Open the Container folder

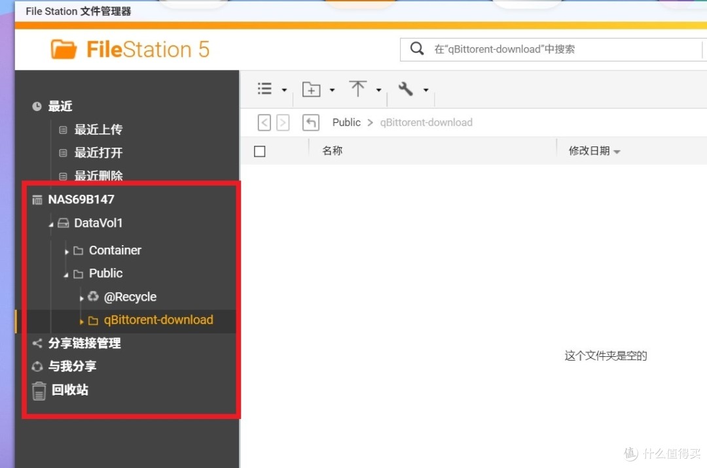(x=115, y=250)
